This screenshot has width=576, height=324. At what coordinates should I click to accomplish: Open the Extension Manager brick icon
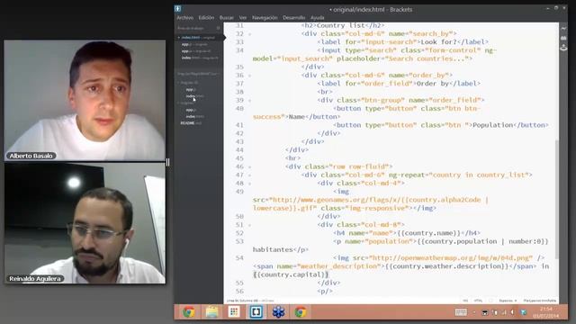[563, 38]
